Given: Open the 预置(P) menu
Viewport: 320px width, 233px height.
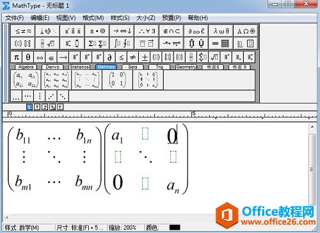Looking at the screenshot, I should [172, 18].
